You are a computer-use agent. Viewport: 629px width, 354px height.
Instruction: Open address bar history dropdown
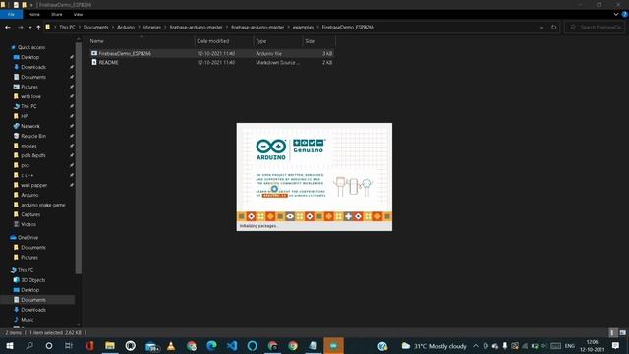tap(541, 28)
